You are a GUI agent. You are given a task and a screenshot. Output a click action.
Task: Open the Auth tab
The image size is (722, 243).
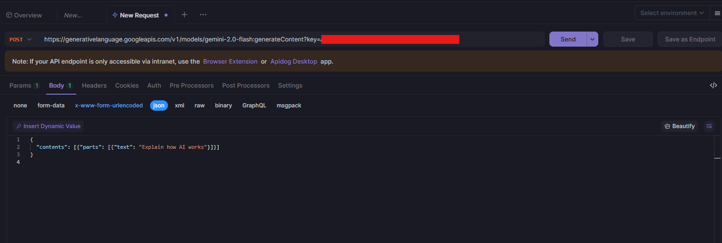[x=154, y=86]
